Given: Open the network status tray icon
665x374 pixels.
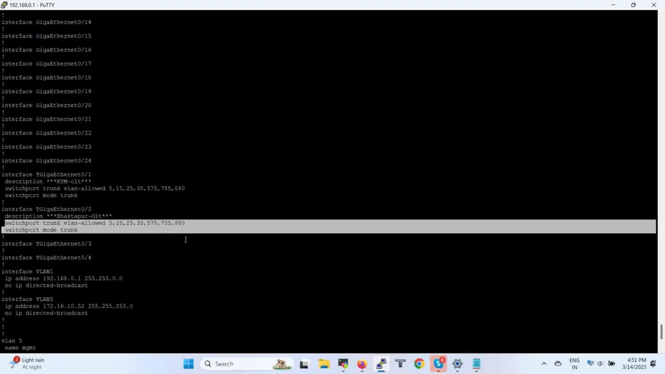Looking at the screenshot, I should pyautogui.click(x=591, y=364).
